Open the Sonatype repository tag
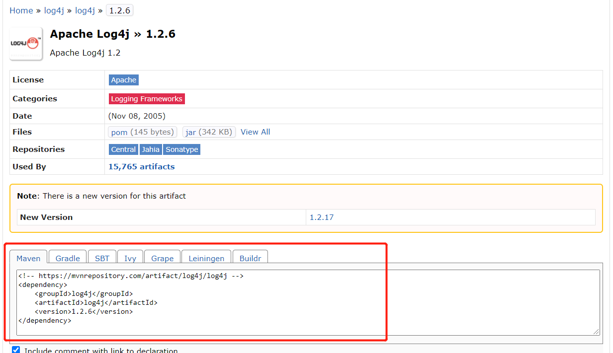The image size is (613, 353). [182, 149]
